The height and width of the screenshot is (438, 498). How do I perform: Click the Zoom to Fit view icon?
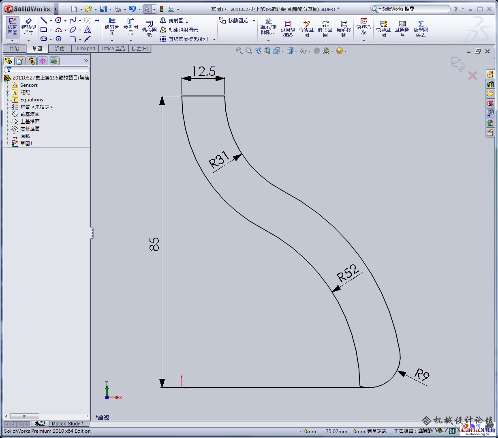click(239, 51)
